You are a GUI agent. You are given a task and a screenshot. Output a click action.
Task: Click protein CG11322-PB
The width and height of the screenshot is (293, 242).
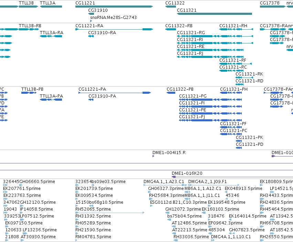(180, 89)
